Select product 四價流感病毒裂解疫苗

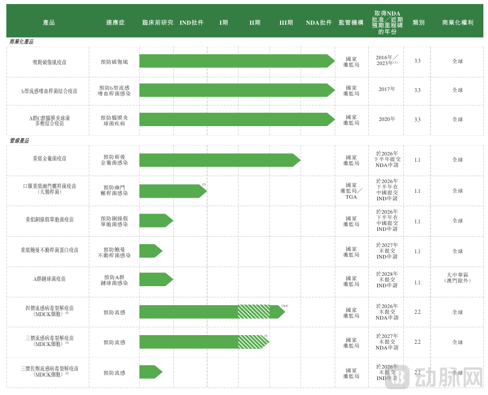(x=50, y=311)
